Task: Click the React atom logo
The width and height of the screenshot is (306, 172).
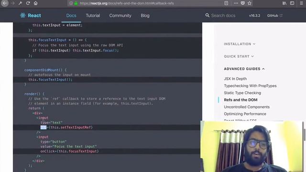Action: [23, 15]
